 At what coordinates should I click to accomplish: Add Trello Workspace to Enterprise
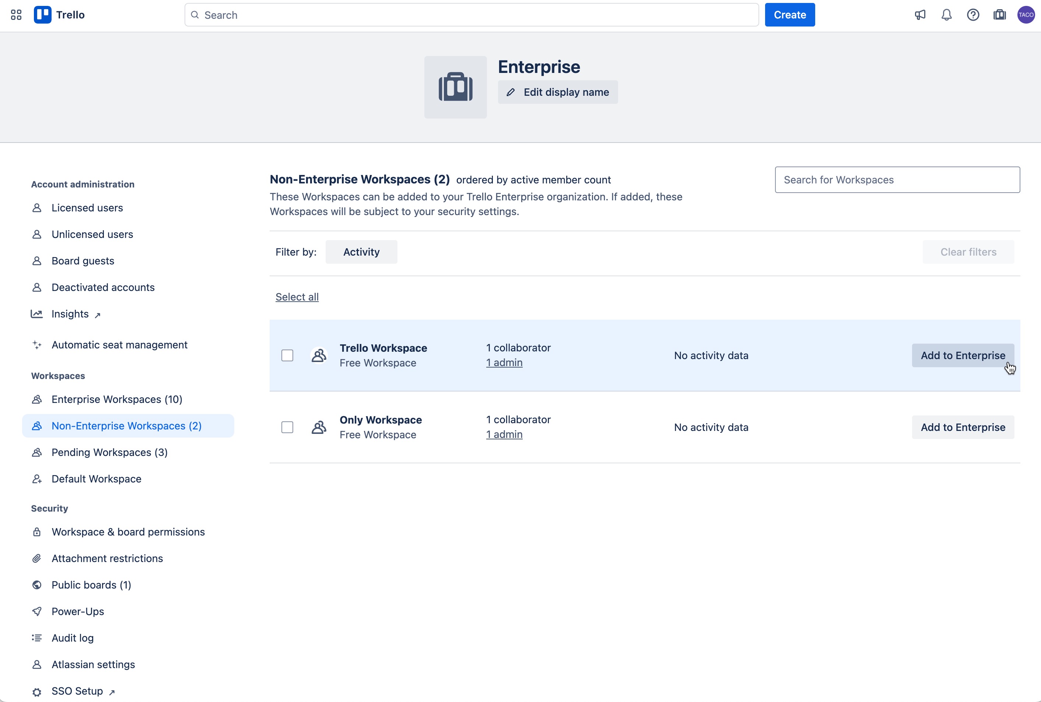(x=963, y=355)
